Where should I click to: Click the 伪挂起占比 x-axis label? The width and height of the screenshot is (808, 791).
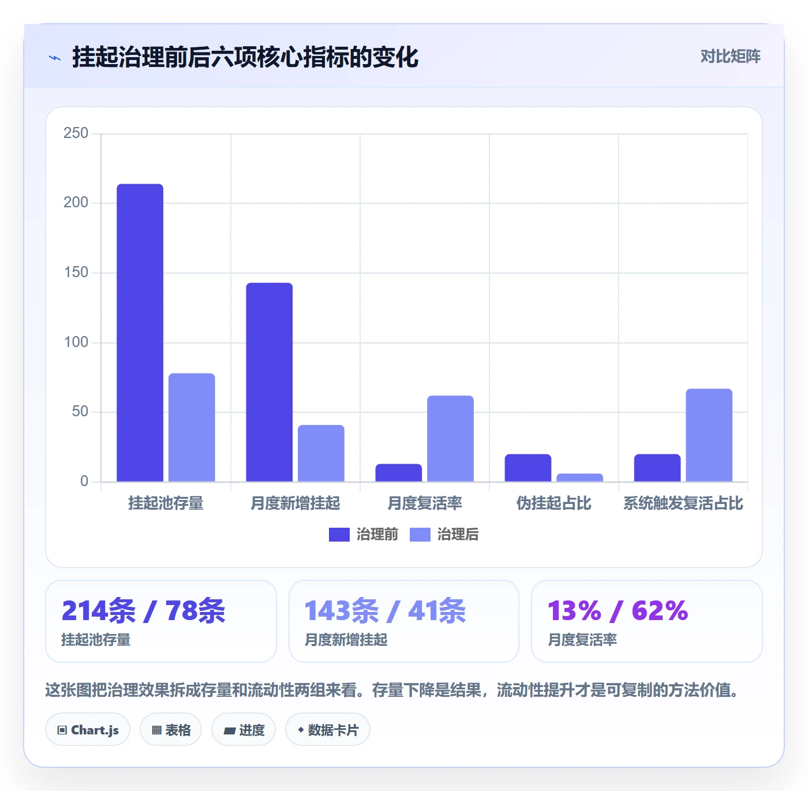[554, 503]
